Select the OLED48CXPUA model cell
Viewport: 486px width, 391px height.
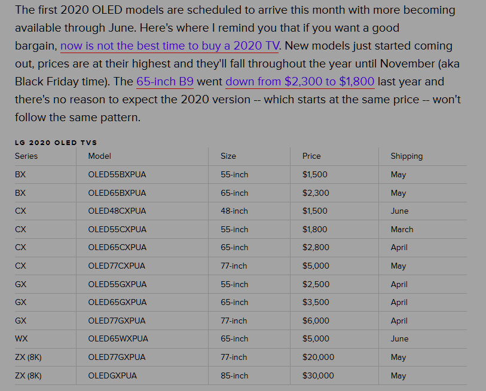point(117,211)
